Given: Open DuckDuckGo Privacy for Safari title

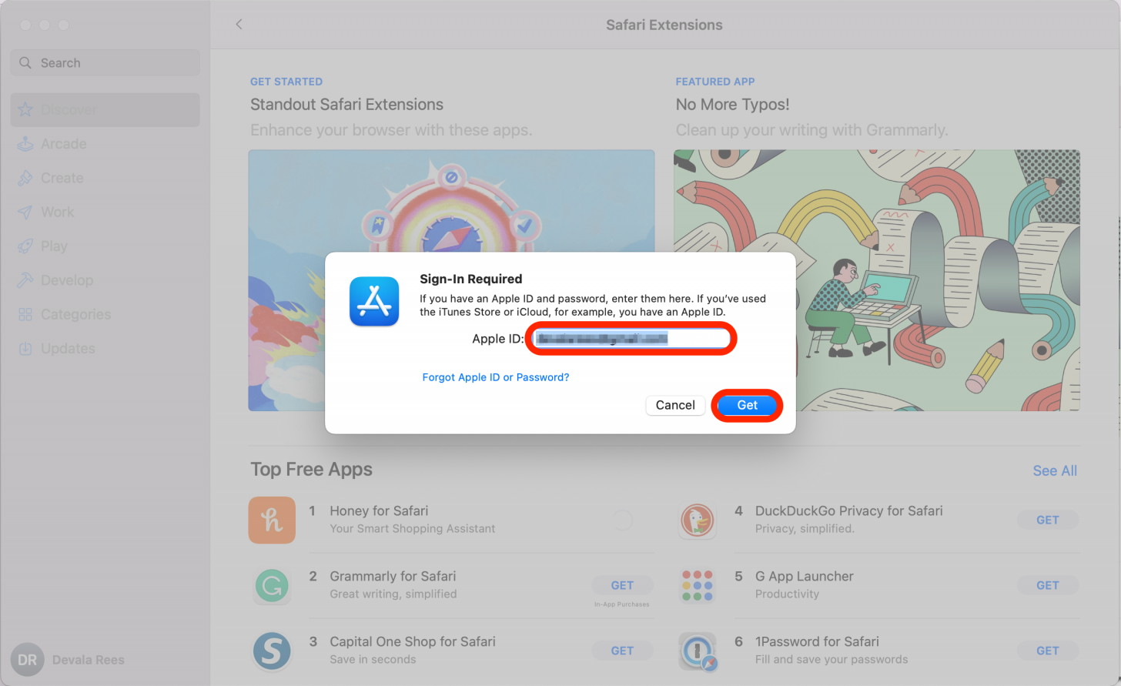Looking at the screenshot, I should (848, 510).
